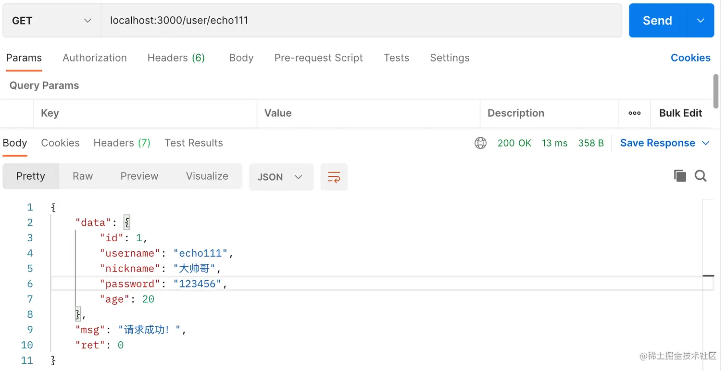The width and height of the screenshot is (727, 371).
Task: Select the Pretty view
Action: (x=31, y=176)
